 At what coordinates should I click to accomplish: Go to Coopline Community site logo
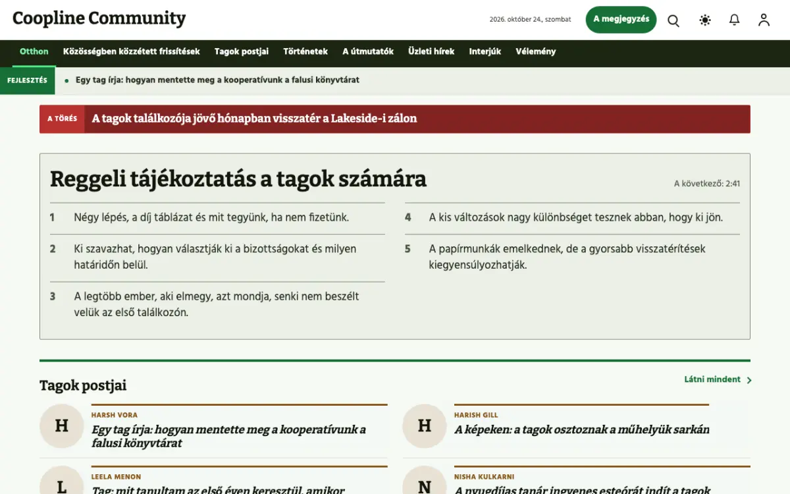pyautogui.click(x=99, y=18)
